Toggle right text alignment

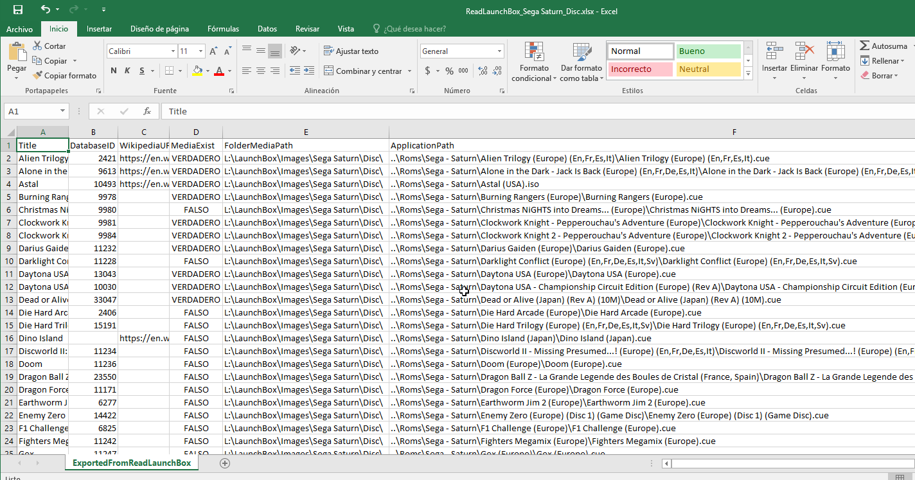coord(275,71)
